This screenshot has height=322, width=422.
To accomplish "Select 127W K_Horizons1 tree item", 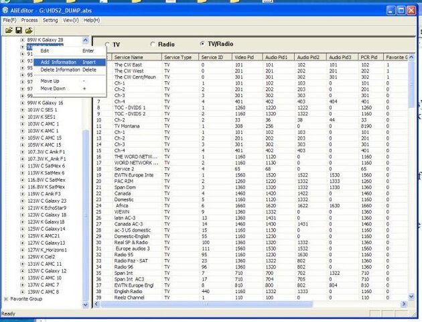I will (47, 250).
